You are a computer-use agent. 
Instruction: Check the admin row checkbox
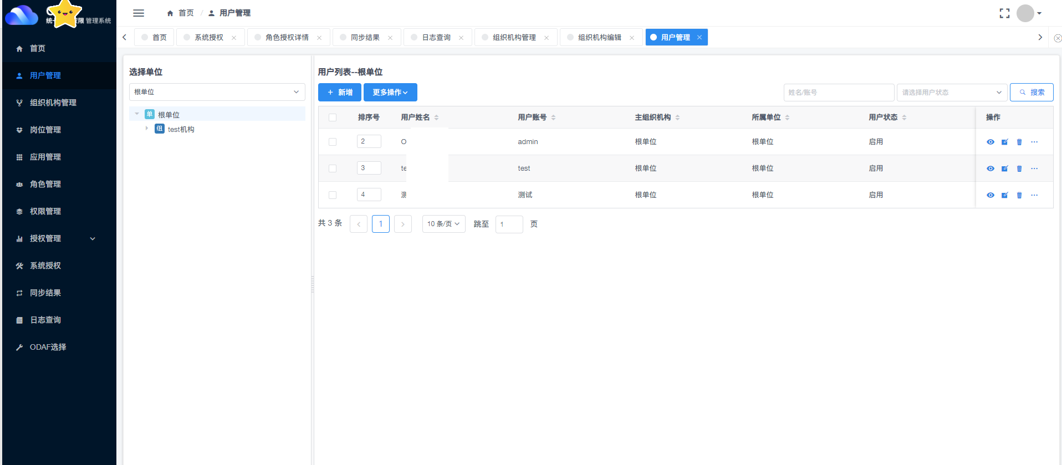333,142
